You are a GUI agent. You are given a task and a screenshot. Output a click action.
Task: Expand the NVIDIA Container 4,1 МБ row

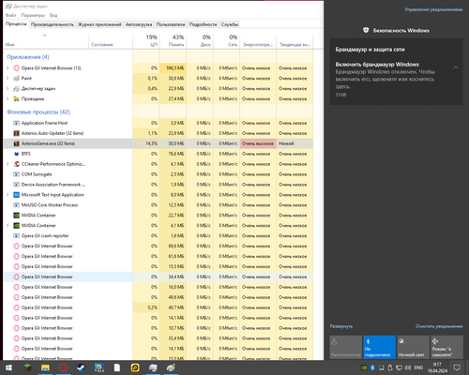point(8,225)
